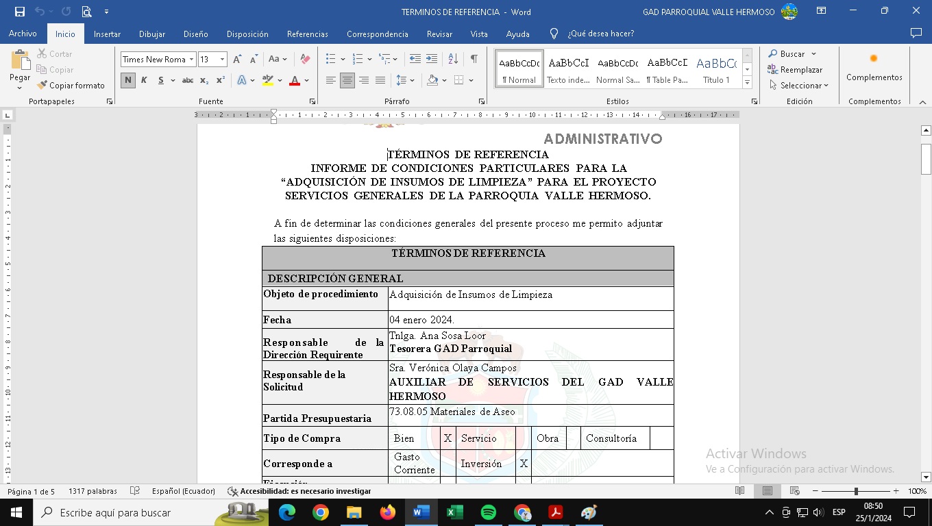Image resolution: width=932 pixels, height=526 pixels.
Task: Toggle strikethrough text formatting
Action: (187, 80)
